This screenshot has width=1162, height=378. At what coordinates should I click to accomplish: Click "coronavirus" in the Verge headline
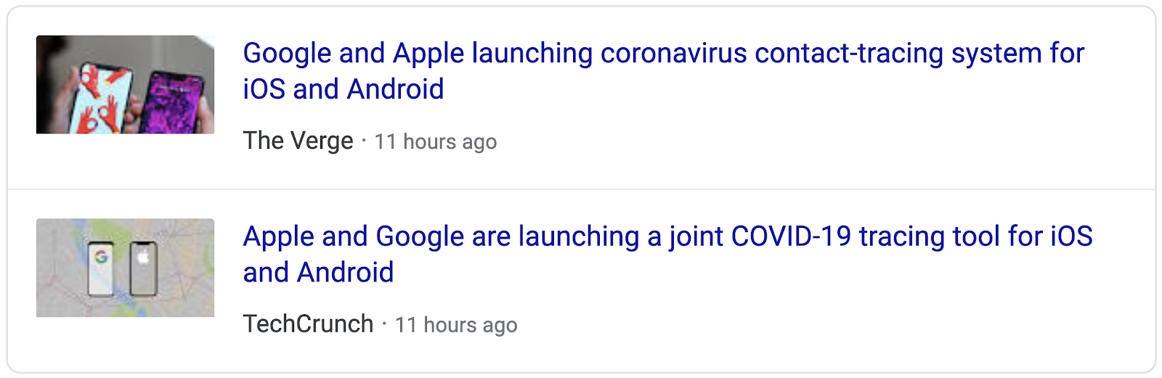point(674,54)
